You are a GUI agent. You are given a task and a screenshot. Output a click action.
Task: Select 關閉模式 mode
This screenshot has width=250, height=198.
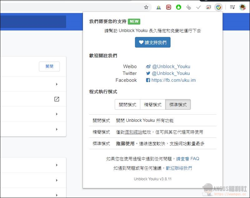(127, 105)
